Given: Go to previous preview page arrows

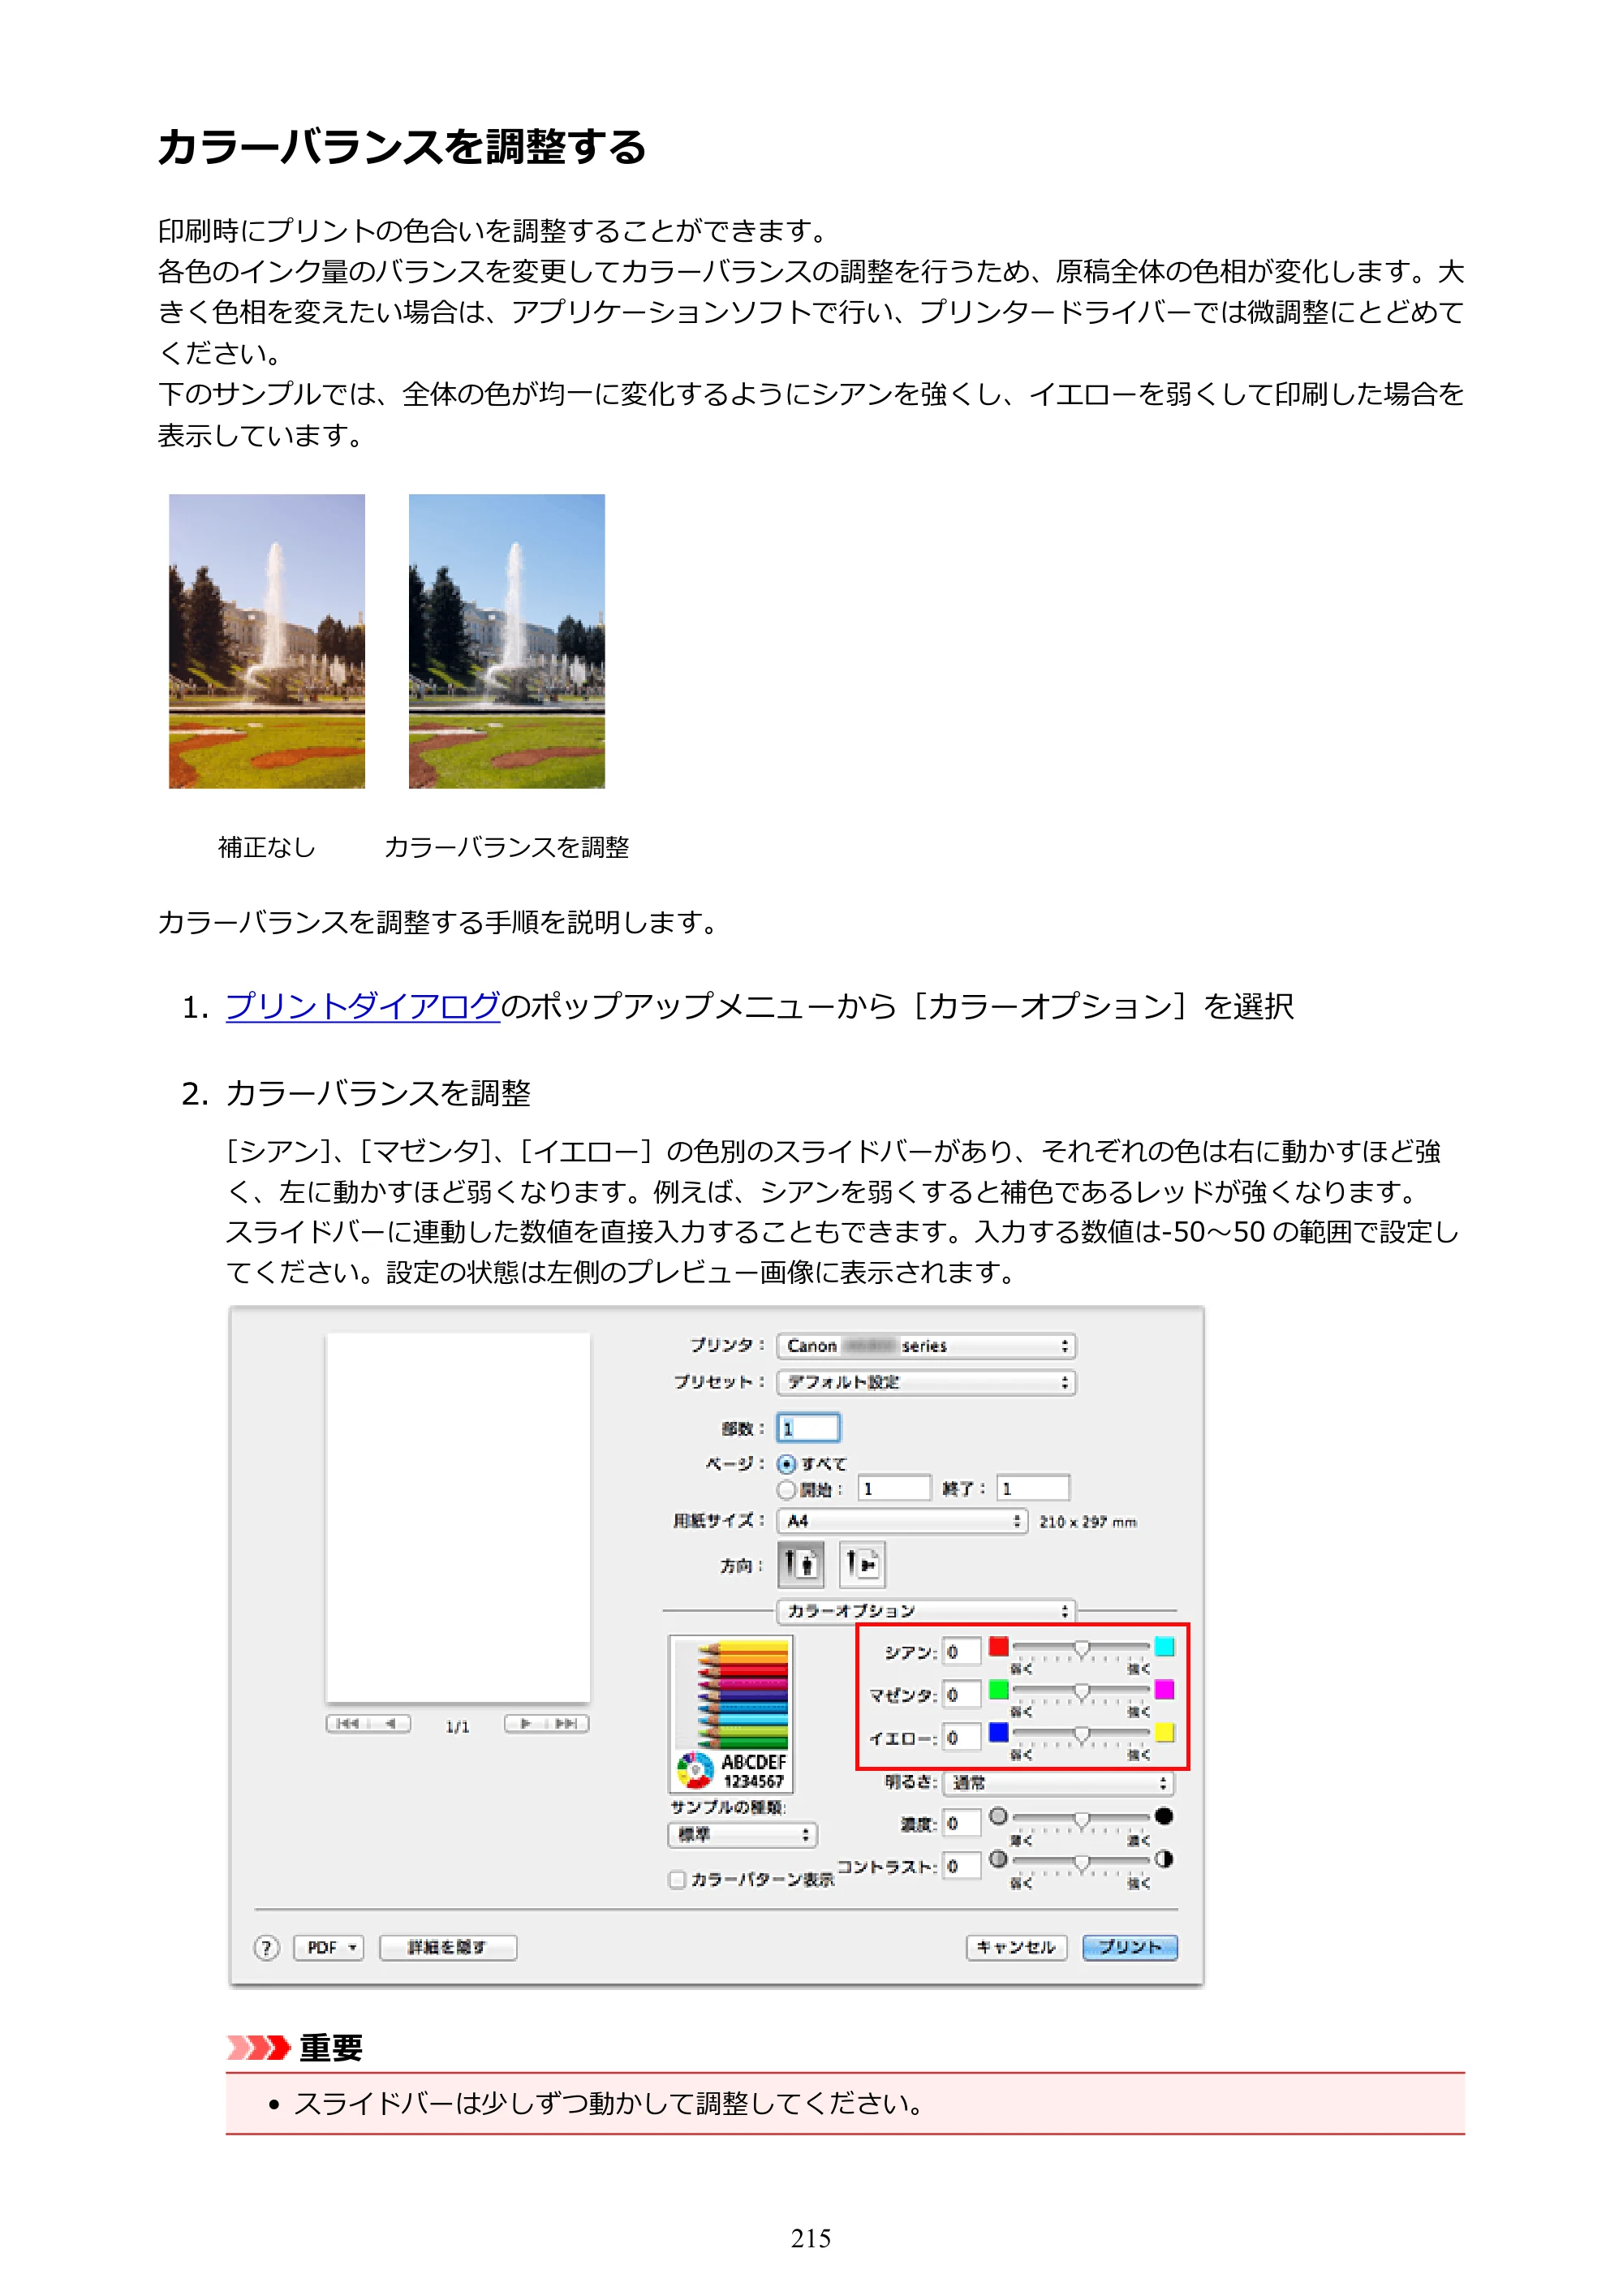Looking at the screenshot, I should pos(368,1723).
